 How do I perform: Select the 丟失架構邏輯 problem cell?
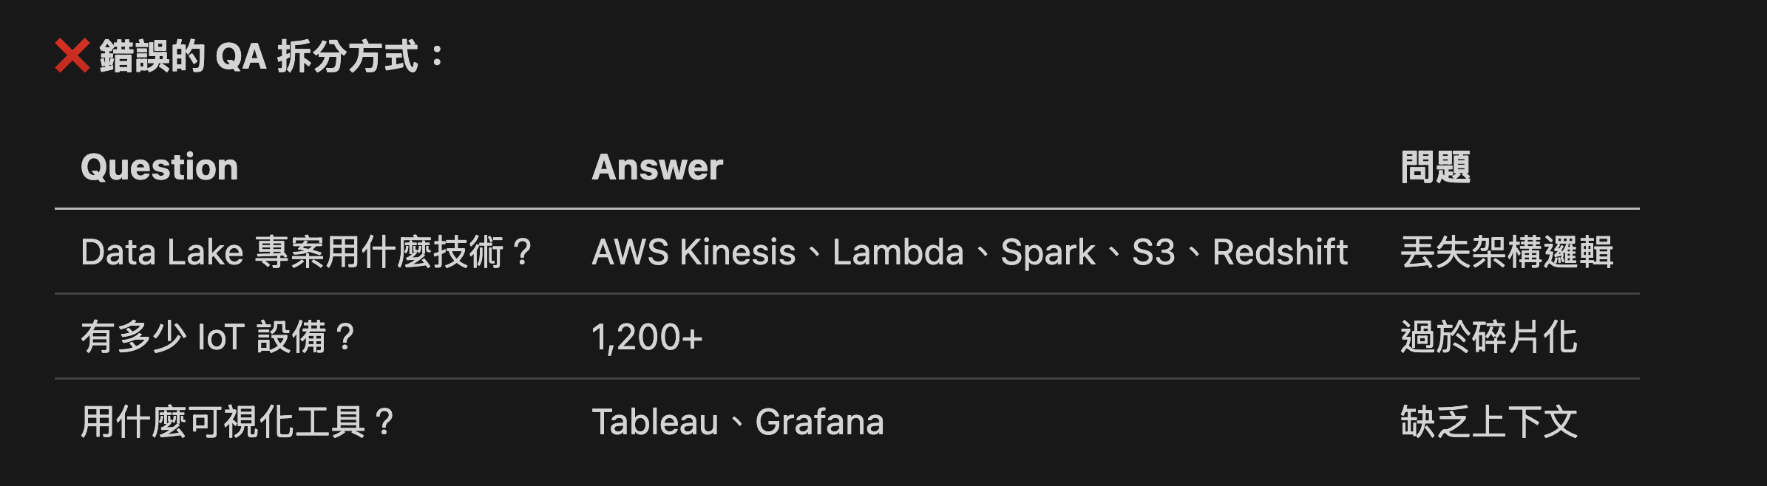1507,252
